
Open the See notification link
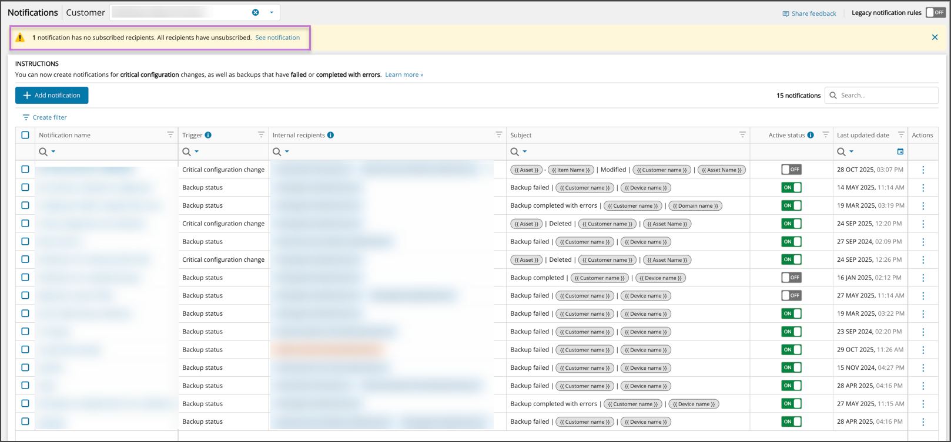click(x=277, y=38)
